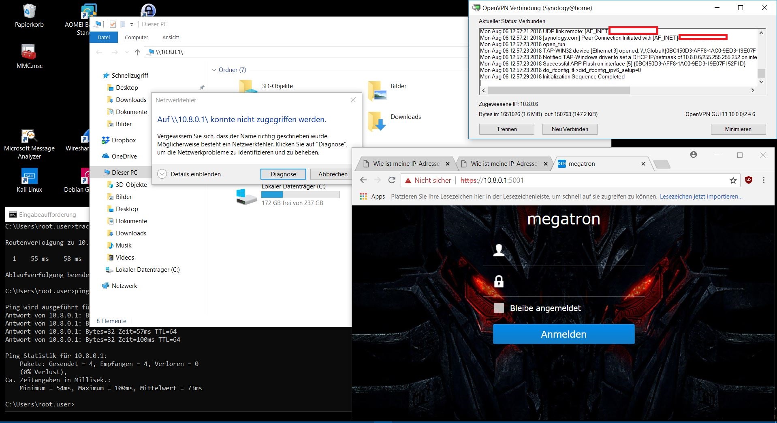Open Apps in the bookmarks bar
The width and height of the screenshot is (777, 423).
pyautogui.click(x=372, y=197)
